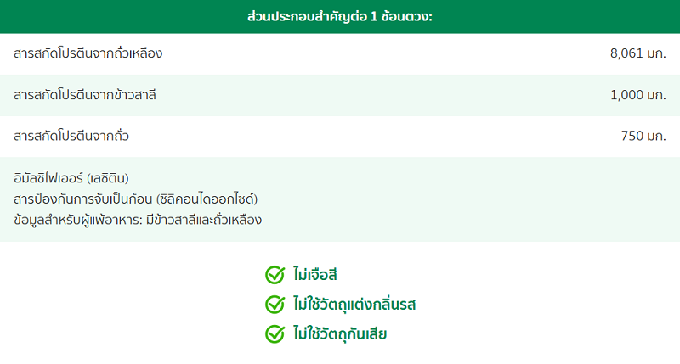Click the ไม่ใช้วัตถุกันเสีย label text
Image resolution: width=680 pixels, height=364 pixels.
pos(340,333)
